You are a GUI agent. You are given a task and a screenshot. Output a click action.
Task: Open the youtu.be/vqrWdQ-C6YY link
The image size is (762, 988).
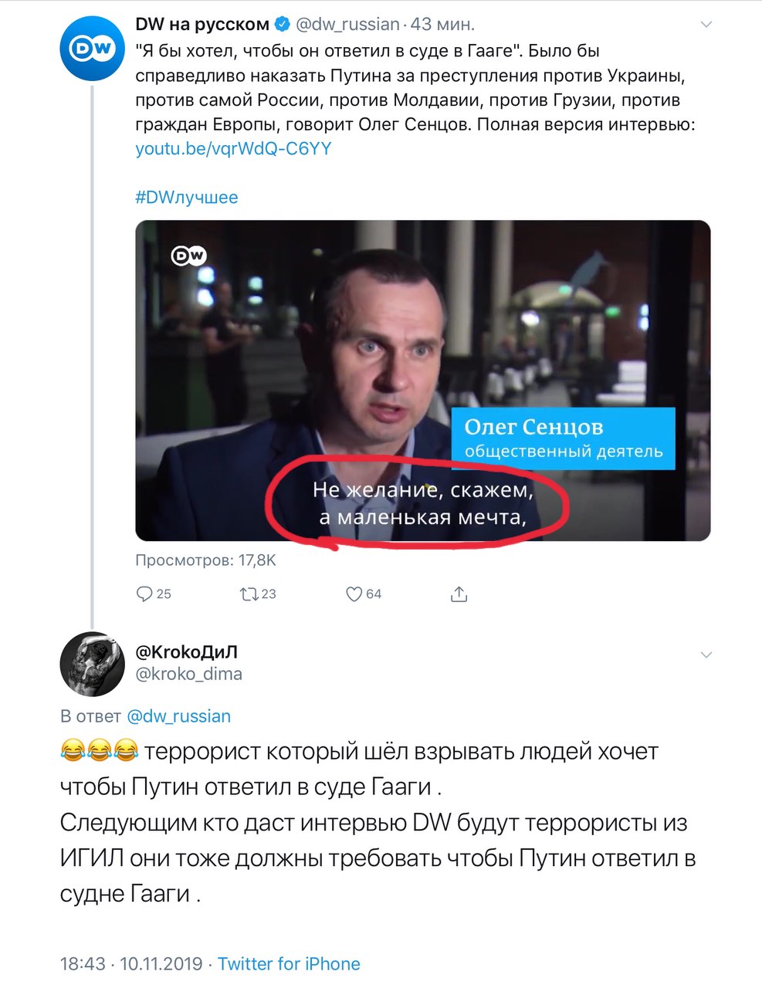tap(233, 149)
